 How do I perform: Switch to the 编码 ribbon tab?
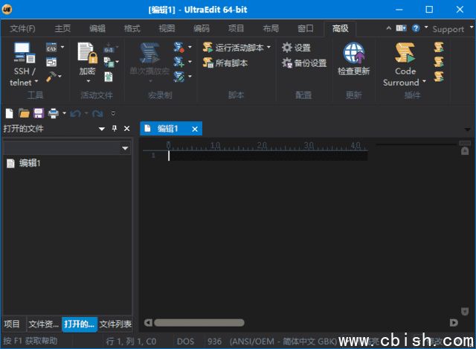point(201,29)
